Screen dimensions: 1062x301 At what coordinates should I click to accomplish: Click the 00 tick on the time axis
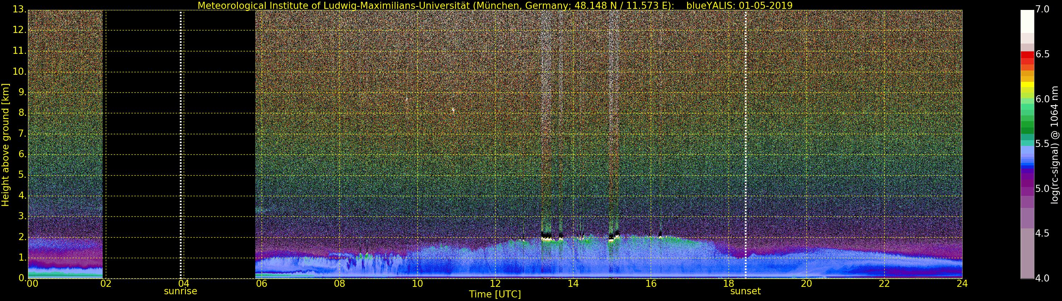click(32, 284)
